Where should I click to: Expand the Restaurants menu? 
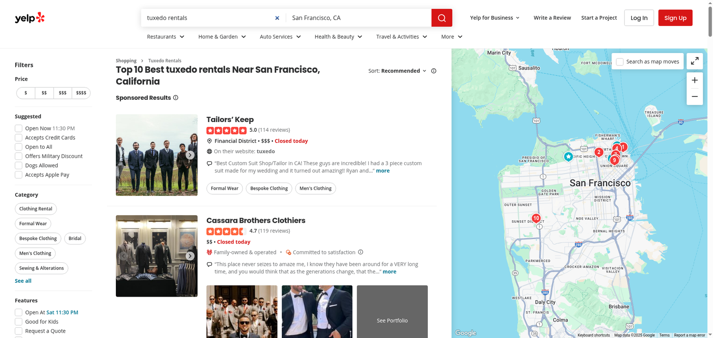coord(166,37)
